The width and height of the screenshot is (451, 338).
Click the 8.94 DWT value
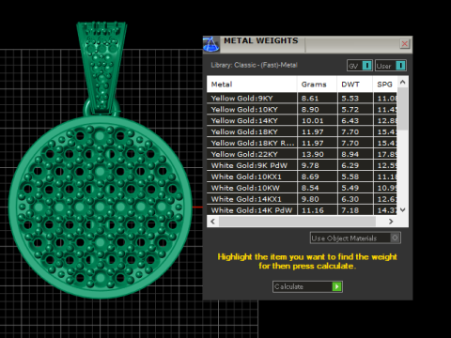pyautogui.click(x=350, y=154)
